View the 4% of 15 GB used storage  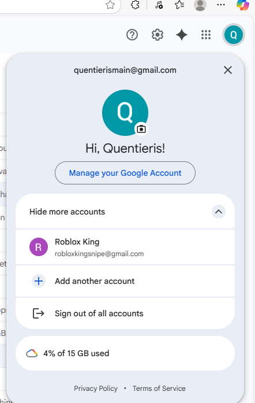(125, 353)
